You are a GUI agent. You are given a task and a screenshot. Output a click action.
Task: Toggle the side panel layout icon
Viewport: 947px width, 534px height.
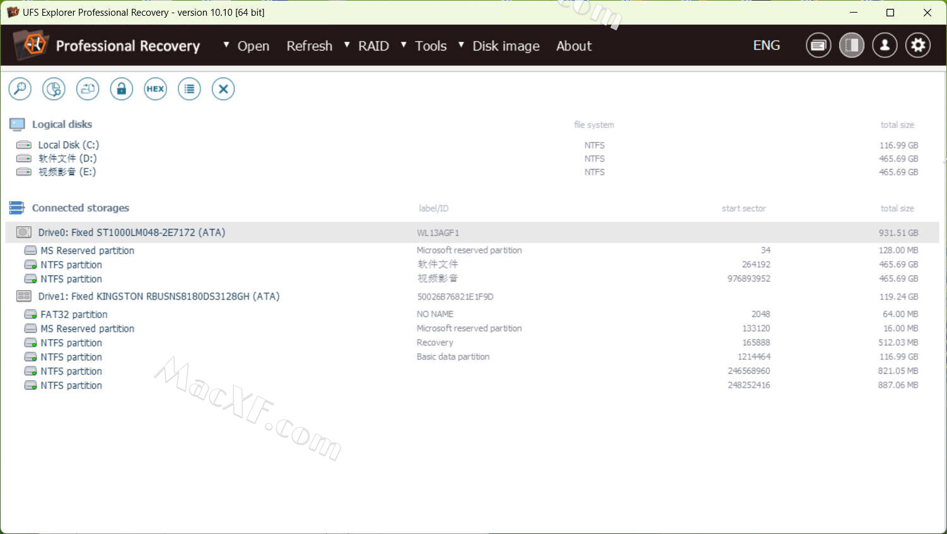point(851,45)
